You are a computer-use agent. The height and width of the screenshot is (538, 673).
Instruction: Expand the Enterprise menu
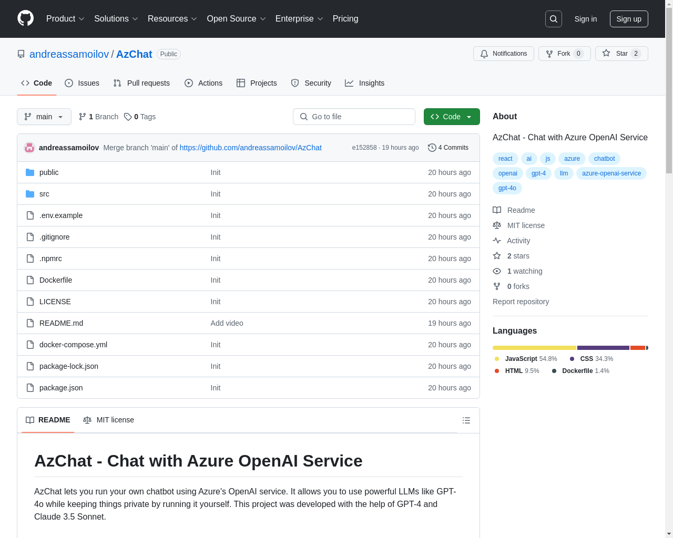point(299,19)
